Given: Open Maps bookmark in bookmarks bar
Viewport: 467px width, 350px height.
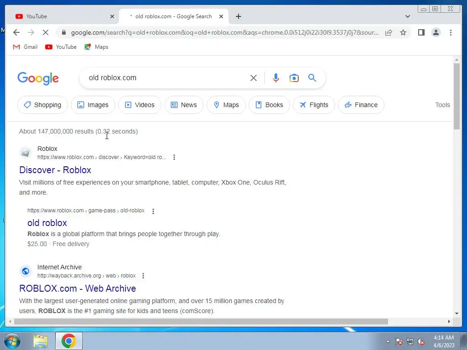Looking at the screenshot, I should click(x=96, y=47).
